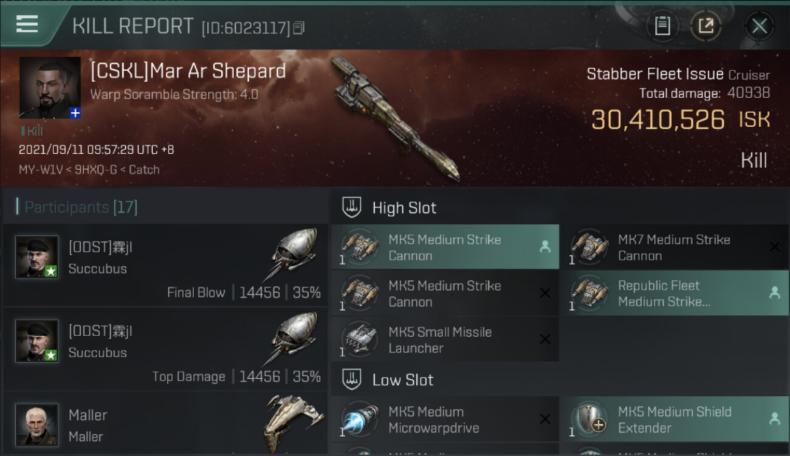The image size is (790, 456).
Task: Close the kill report window
Action: point(759,26)
